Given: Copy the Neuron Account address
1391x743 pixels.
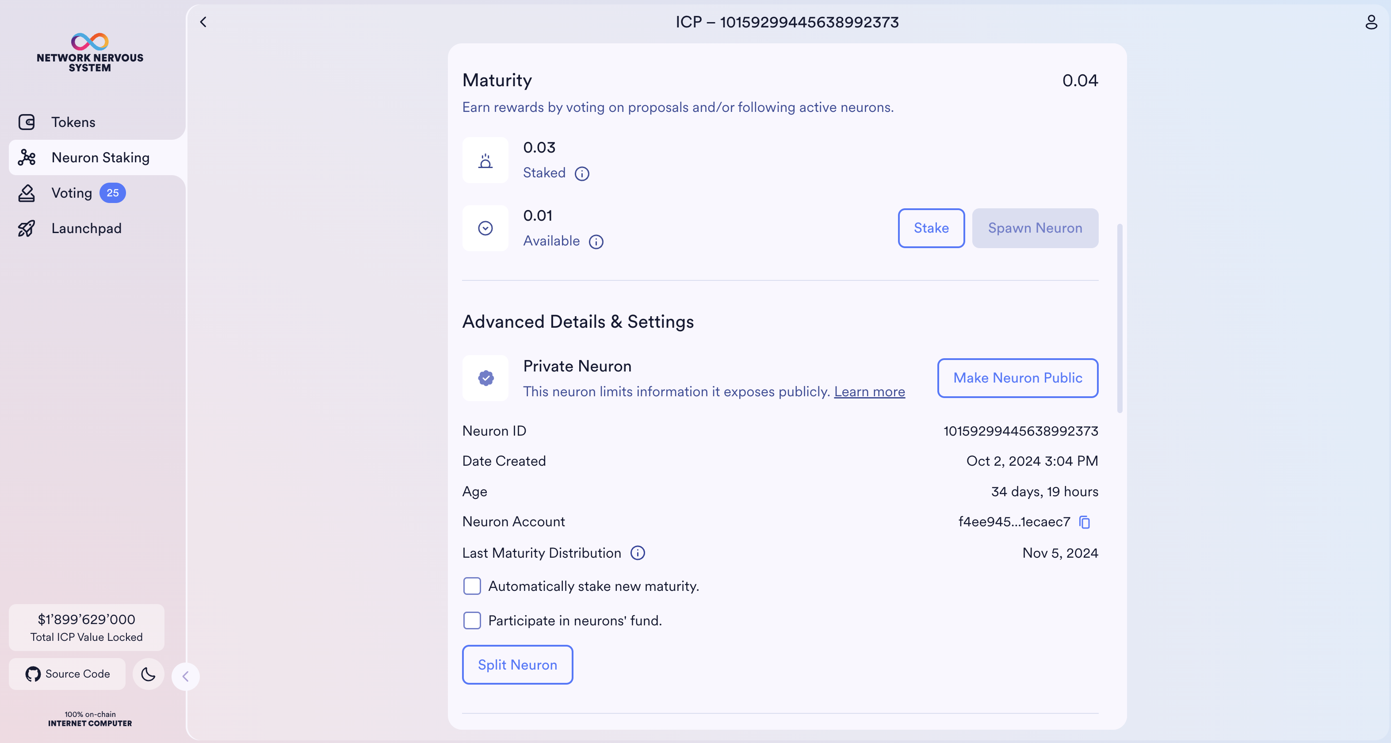Looking at the screenshot, I should [1085, 522].
